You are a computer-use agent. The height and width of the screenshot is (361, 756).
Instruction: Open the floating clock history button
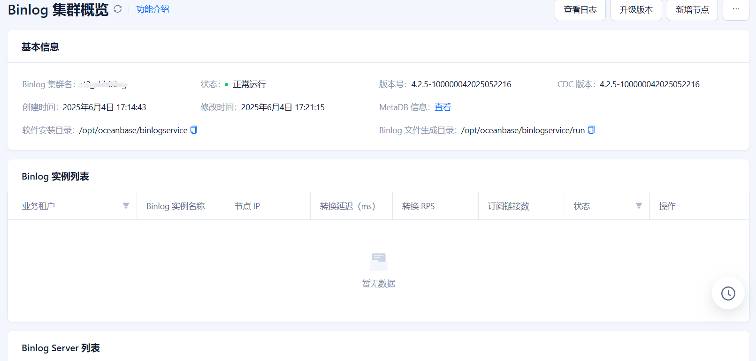point(728,293)
